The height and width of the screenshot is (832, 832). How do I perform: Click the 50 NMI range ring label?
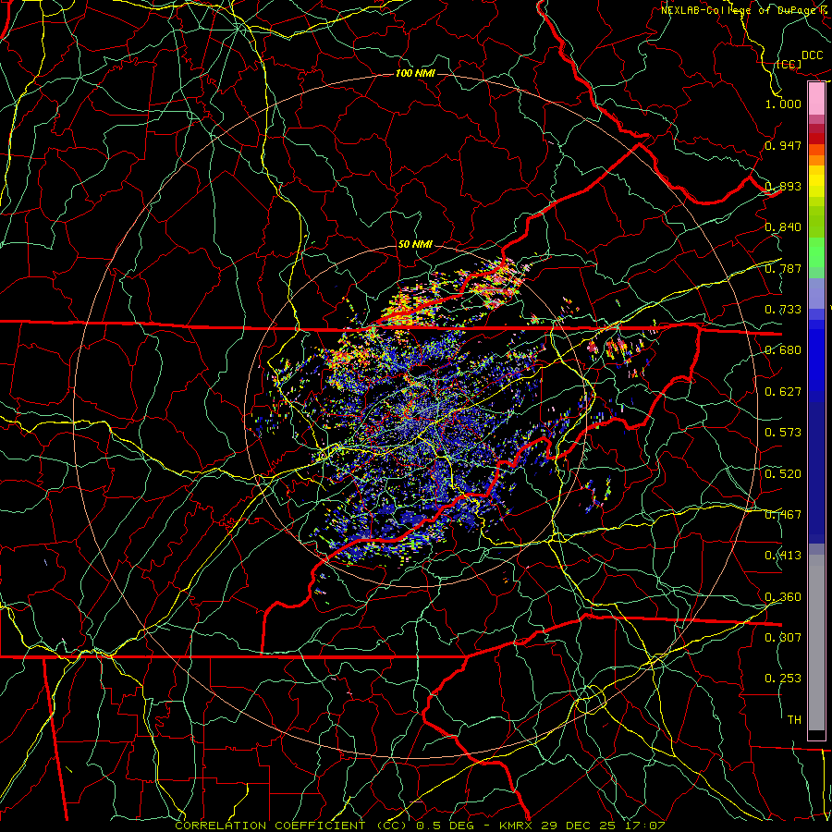pyautogui.click(x=415, y=244)
